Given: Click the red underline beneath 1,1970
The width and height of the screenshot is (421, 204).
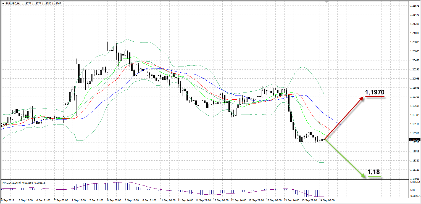Looking at the screenshot, I should click(x=375, y=97).
